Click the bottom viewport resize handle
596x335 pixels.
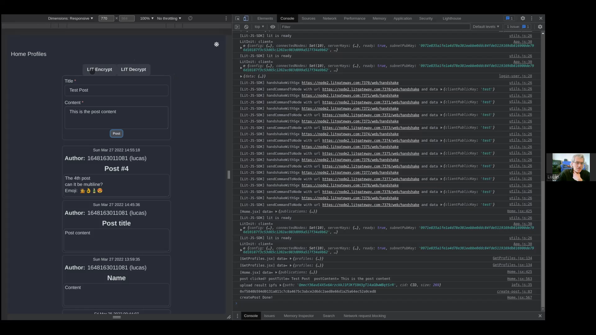(x=117, y=317)
